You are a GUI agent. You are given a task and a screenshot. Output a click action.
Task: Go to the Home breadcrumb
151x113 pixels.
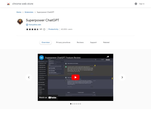tap(19, 12)
